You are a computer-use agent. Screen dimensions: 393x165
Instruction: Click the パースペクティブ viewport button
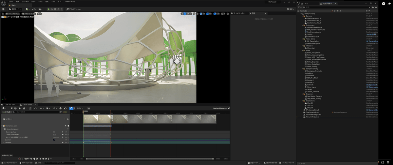click(x=13, y=14)
